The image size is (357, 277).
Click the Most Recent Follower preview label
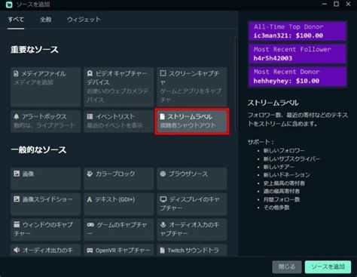pyautogui.click(x=297, y=54)
